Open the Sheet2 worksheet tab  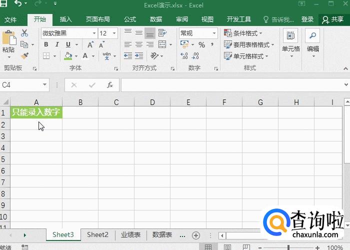click(x=97, y=235)
